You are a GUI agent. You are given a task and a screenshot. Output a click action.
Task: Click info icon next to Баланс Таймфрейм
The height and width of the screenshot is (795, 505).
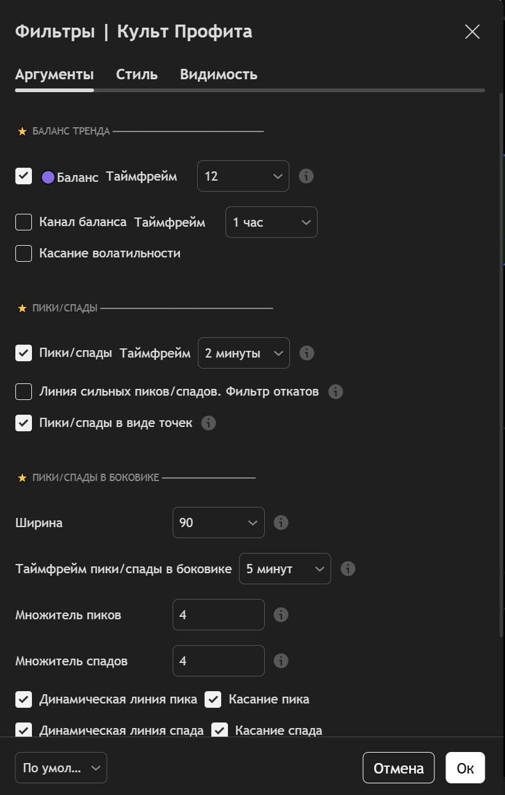click(x=306, y=176)
